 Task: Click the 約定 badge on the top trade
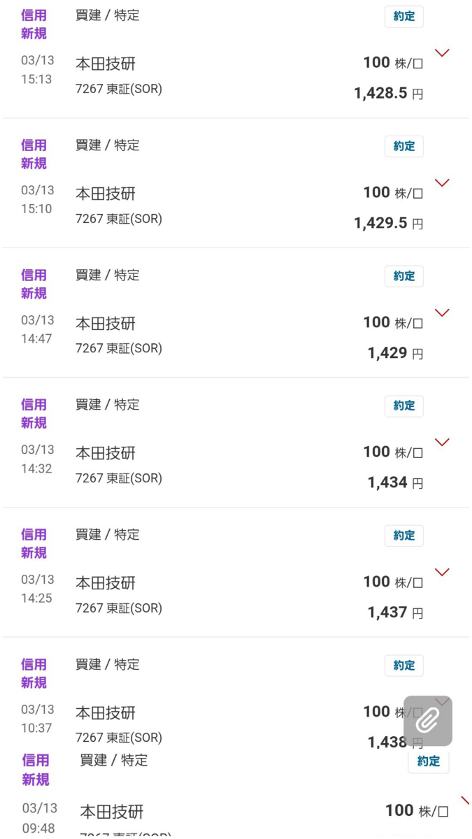(403, 16)
